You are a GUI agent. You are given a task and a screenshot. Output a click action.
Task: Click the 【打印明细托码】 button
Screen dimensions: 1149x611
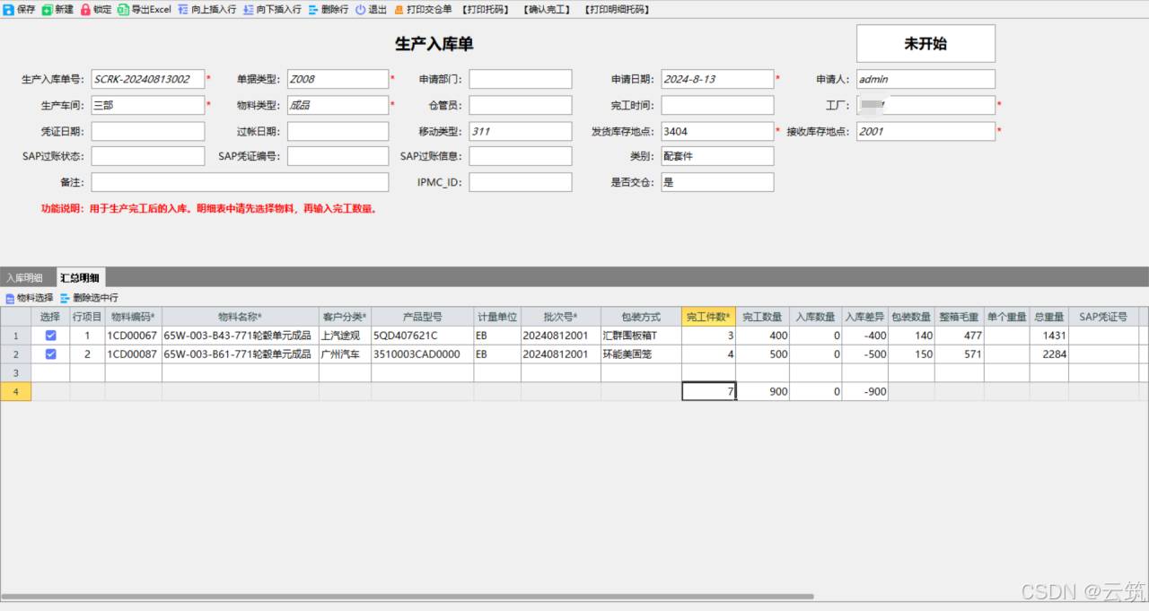click(617, 9)
